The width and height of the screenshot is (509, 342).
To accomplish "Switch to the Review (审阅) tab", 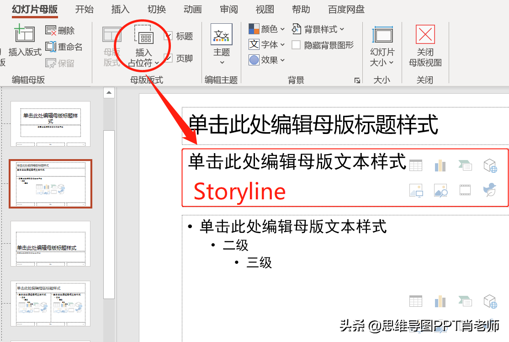I will point(229,10).
